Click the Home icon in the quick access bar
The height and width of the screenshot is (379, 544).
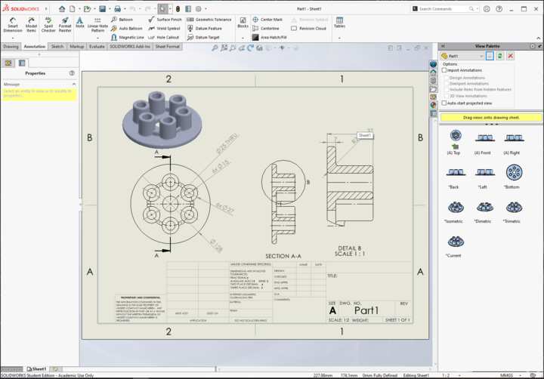click(x=62, y=8)
